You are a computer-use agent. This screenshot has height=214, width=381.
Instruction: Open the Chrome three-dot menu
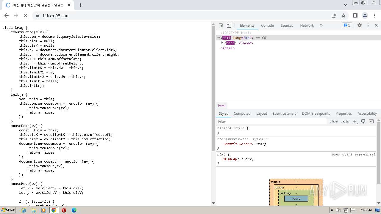click(374, 15)
